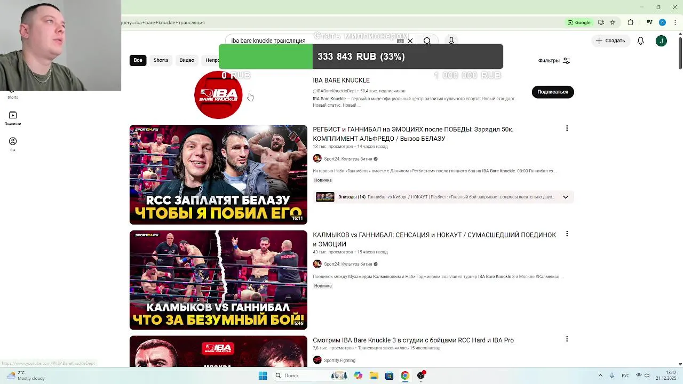Select the Непросмотренные filter chip
This screenshot has width=683, height=384.
click(211, 60)
